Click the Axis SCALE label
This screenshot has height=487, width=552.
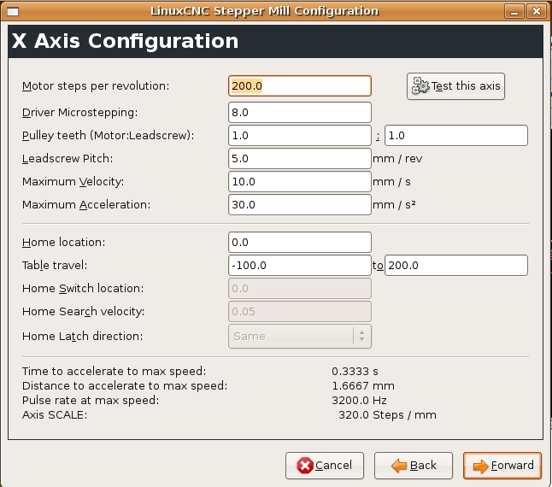pyautogui.click(x=55, y=415)
